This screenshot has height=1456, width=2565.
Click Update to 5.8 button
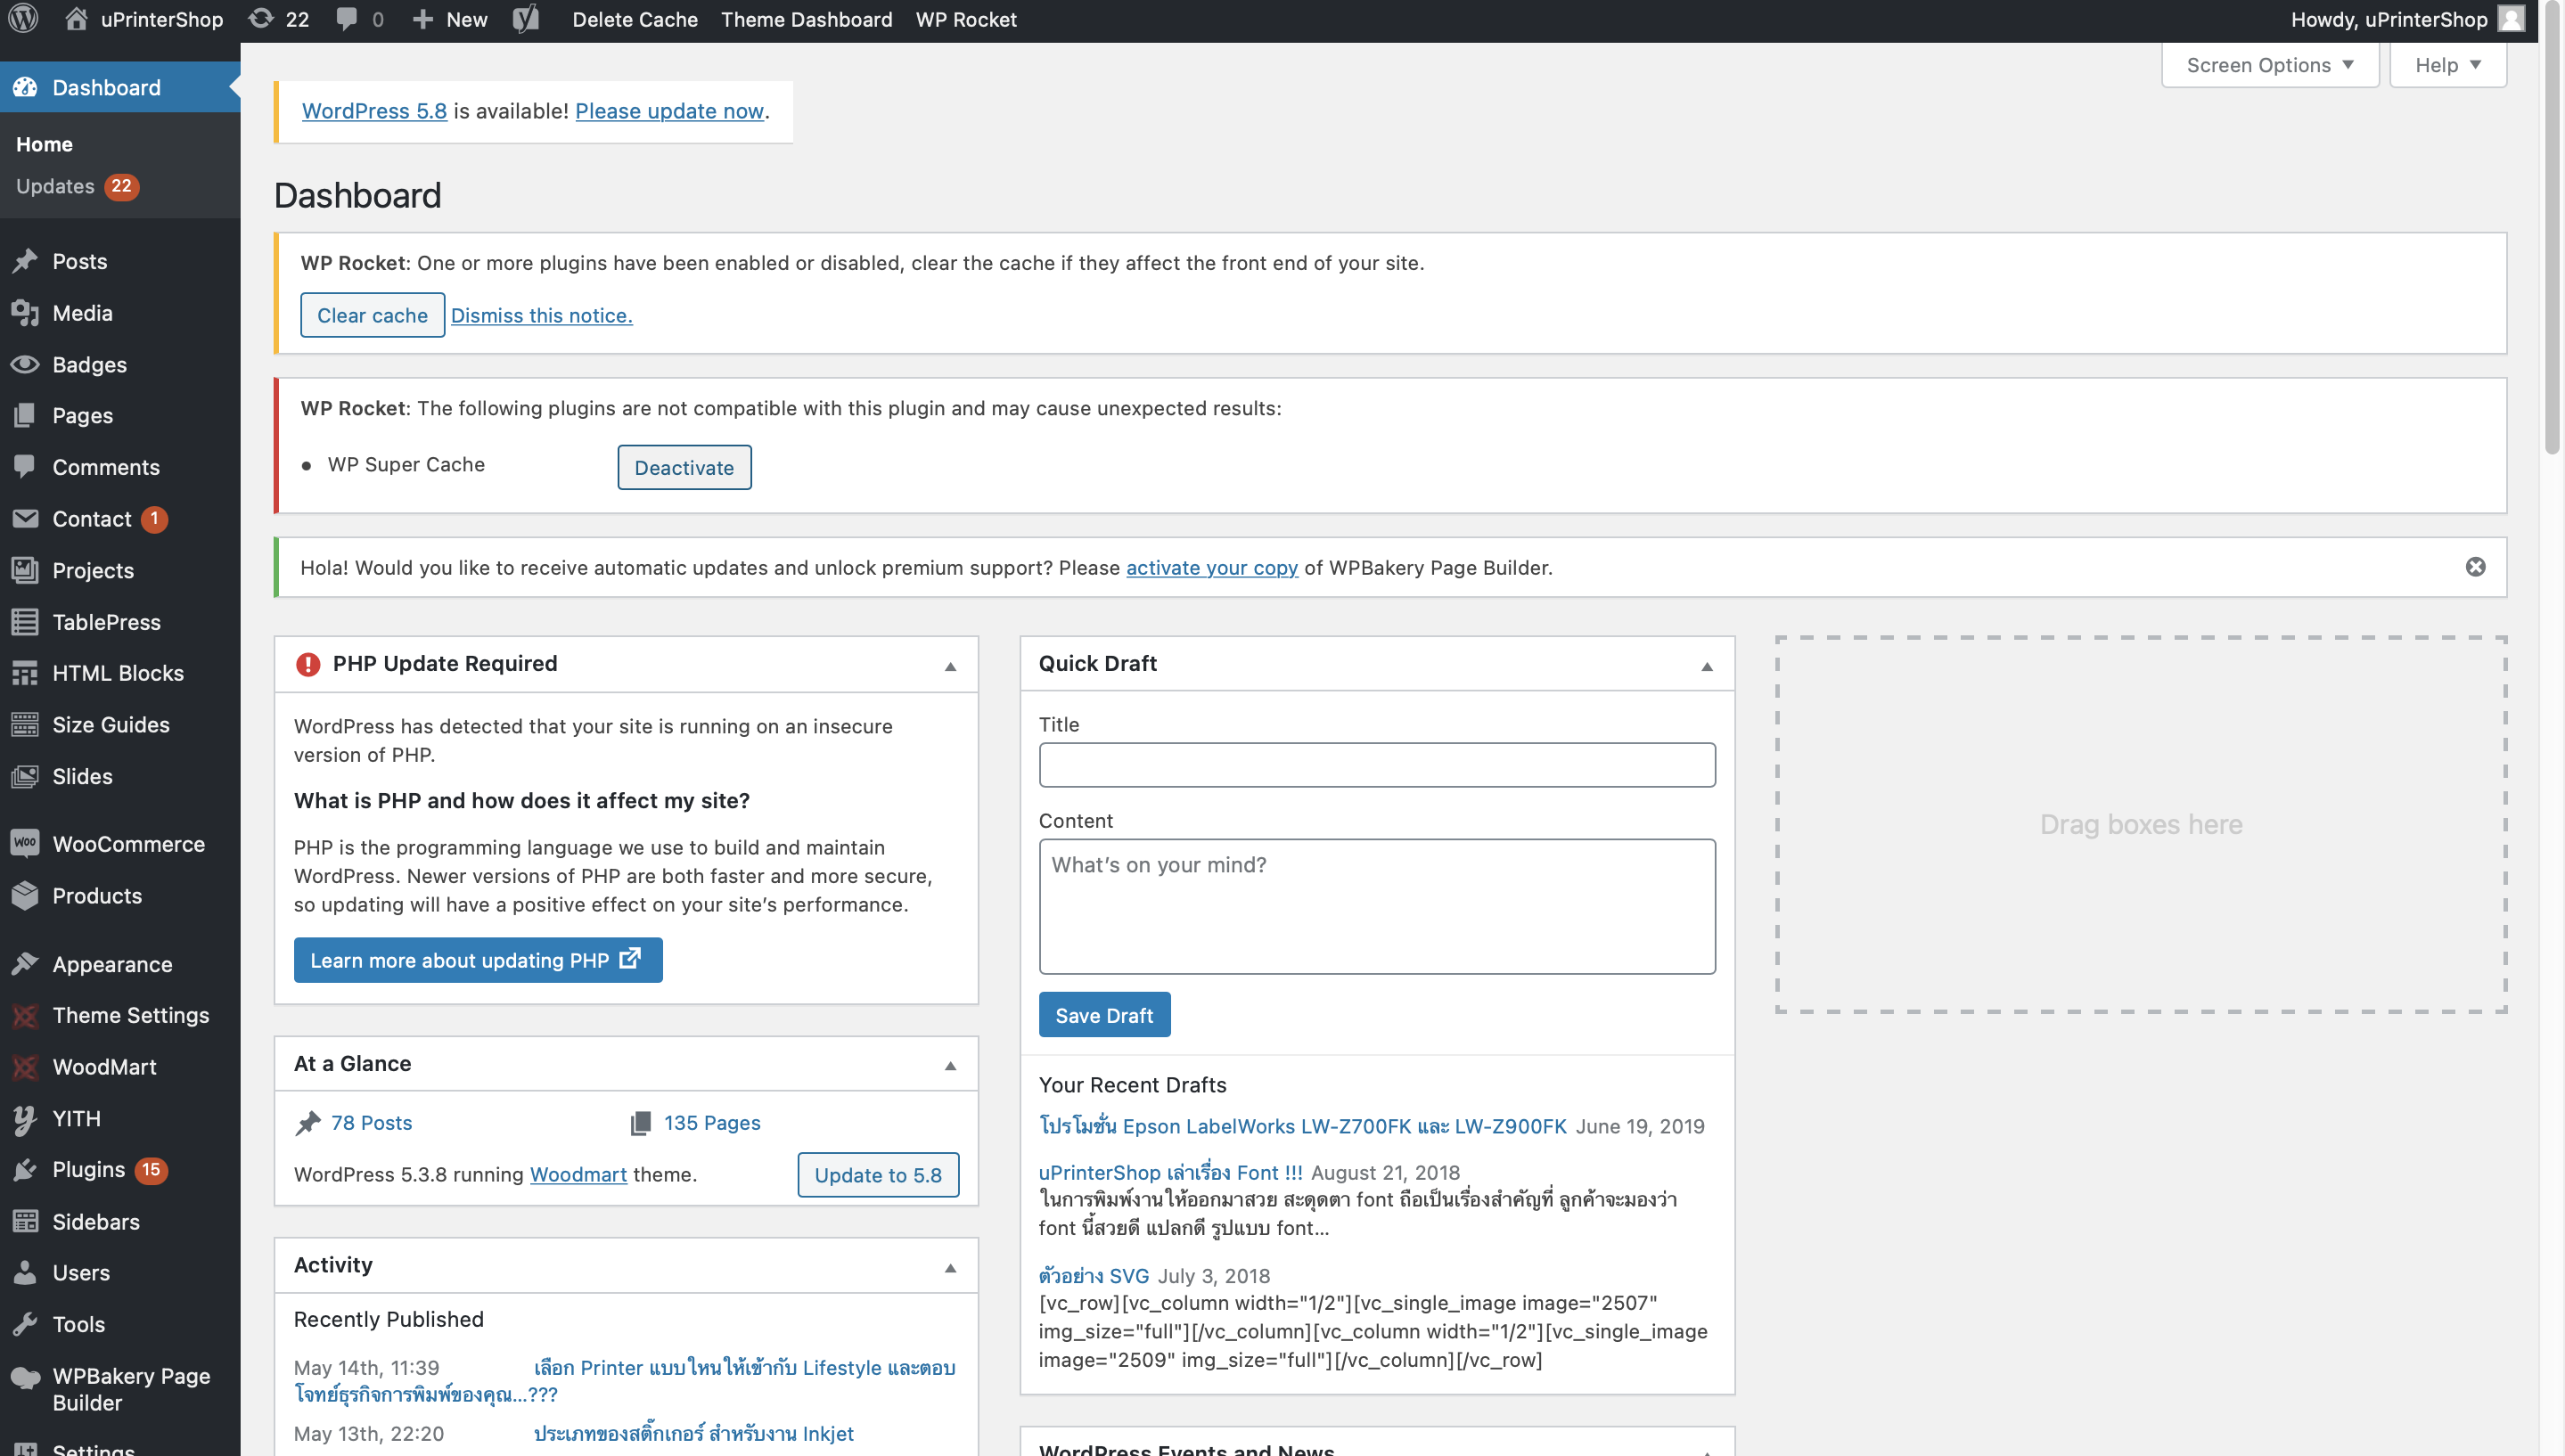[878, 1175]
